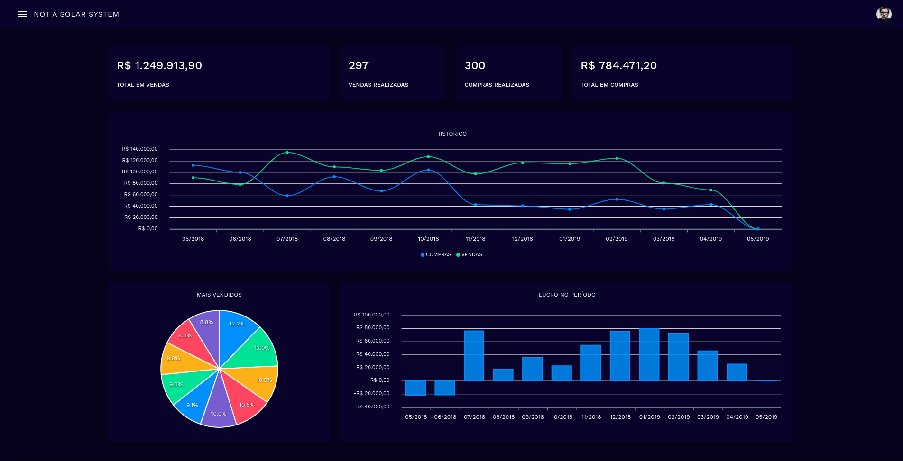
Task: Click the LUCRO NO PERÍODO chart title
Action: 567,295
